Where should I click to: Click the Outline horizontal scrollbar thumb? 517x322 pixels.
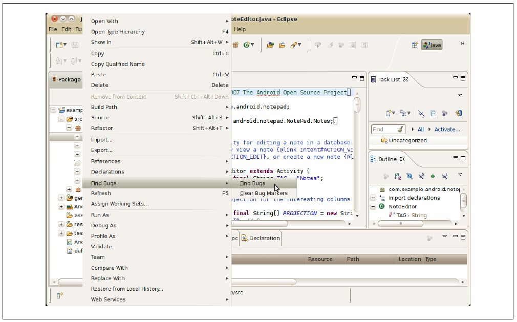(400, 224)
